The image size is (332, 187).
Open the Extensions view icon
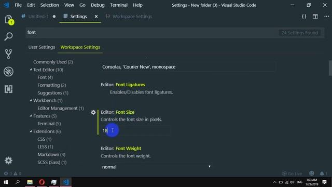8,89
